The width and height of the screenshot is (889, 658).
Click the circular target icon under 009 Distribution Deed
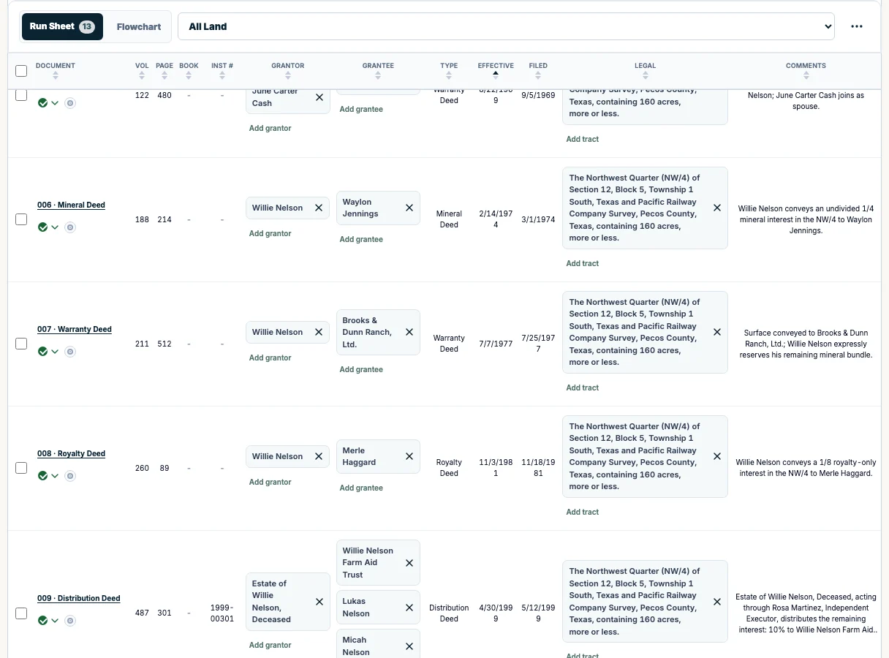[70, 621]
